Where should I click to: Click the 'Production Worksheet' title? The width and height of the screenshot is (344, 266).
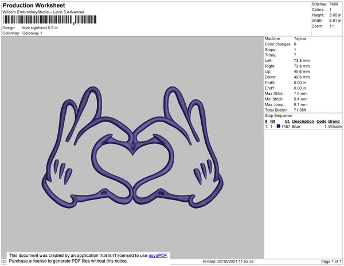click(x=34, y=6)
